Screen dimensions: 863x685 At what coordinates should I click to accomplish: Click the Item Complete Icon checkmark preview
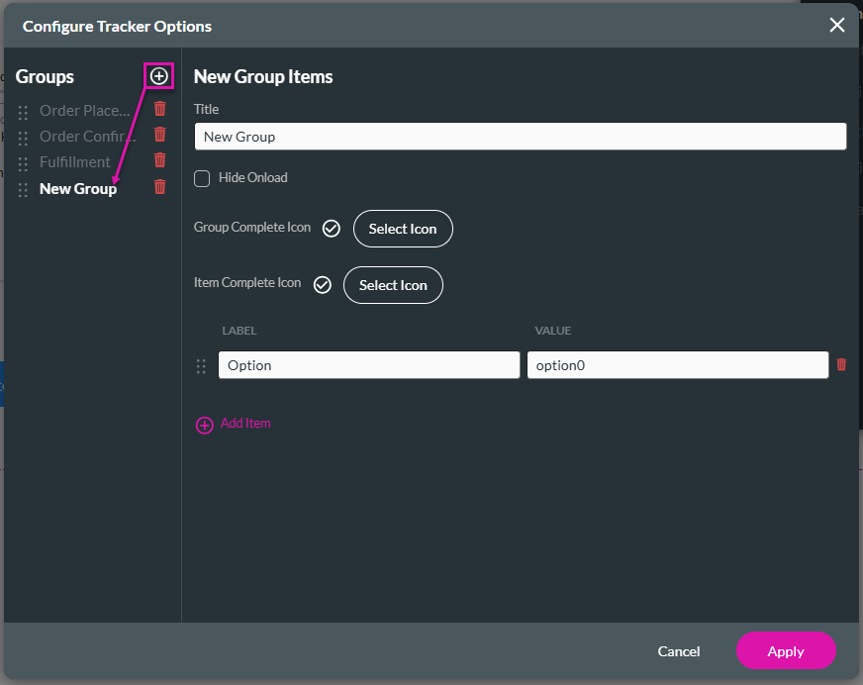[x=322, y=284]
